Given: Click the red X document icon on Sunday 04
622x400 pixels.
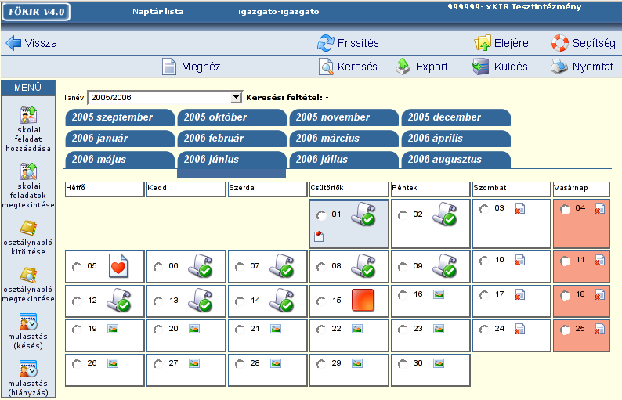Looking at the screenshot, I should 600,208.
